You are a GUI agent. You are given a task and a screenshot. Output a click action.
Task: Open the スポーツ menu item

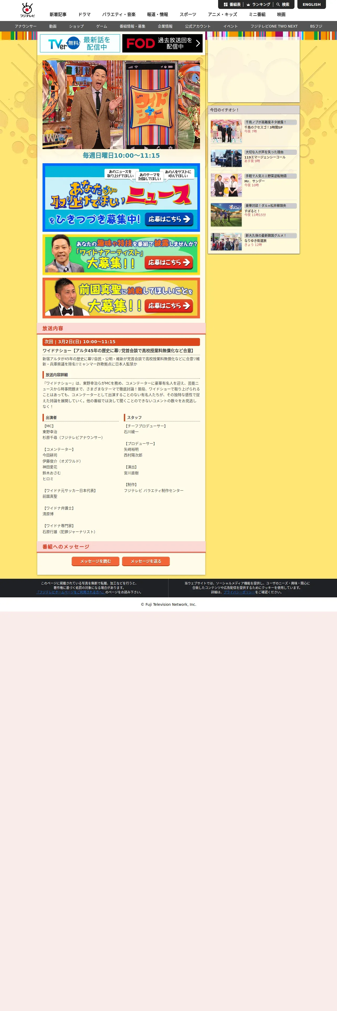point(188,14)
